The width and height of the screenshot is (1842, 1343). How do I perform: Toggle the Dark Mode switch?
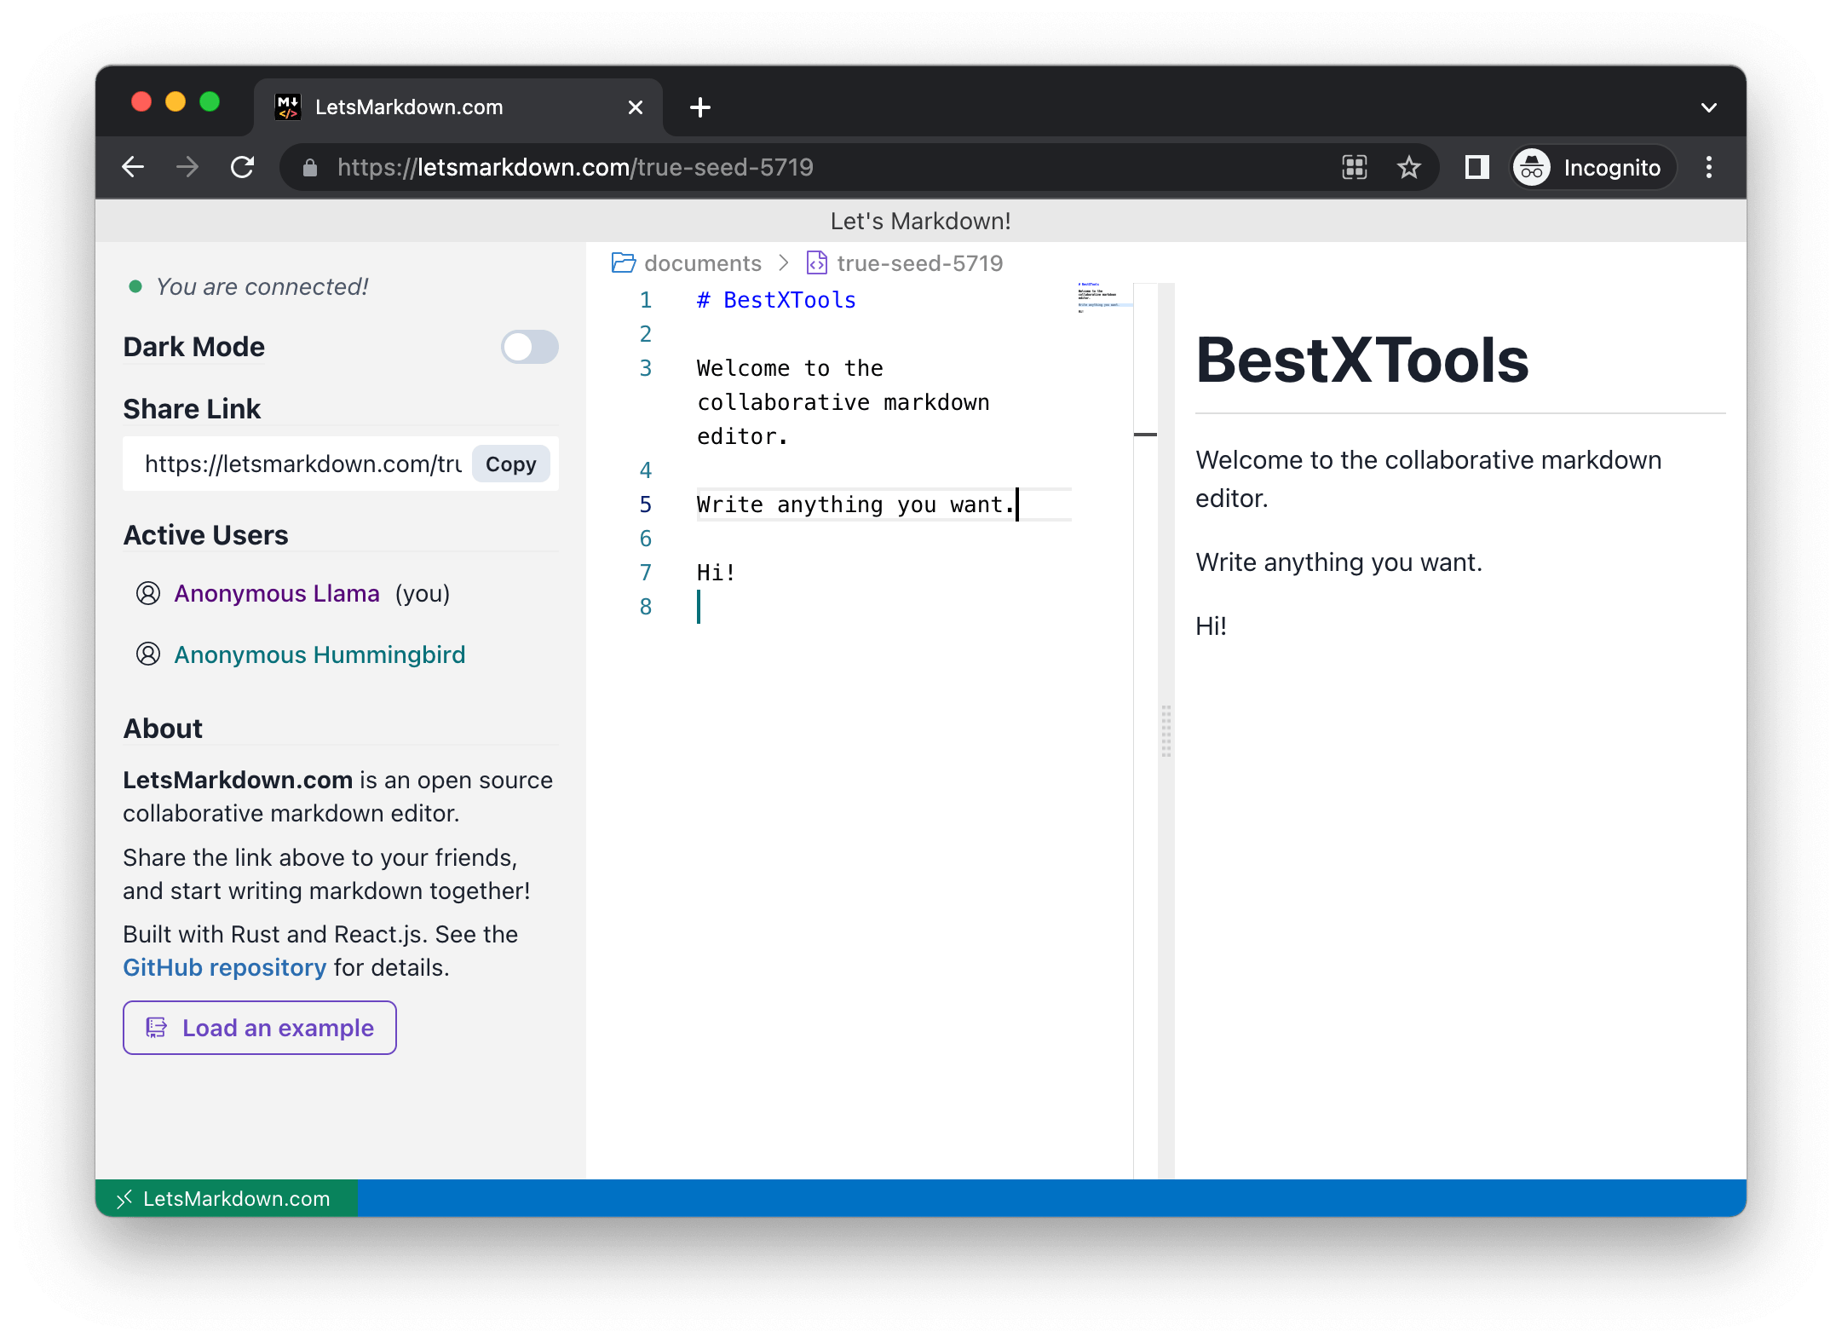point(529,347)
